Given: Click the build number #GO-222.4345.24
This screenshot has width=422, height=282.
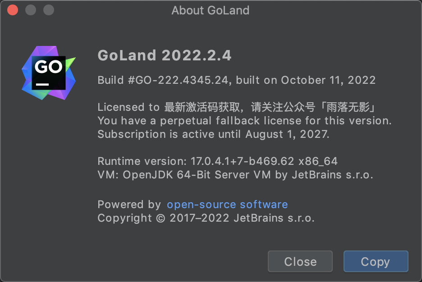Looking at the screenshot, I should (179, 80).
